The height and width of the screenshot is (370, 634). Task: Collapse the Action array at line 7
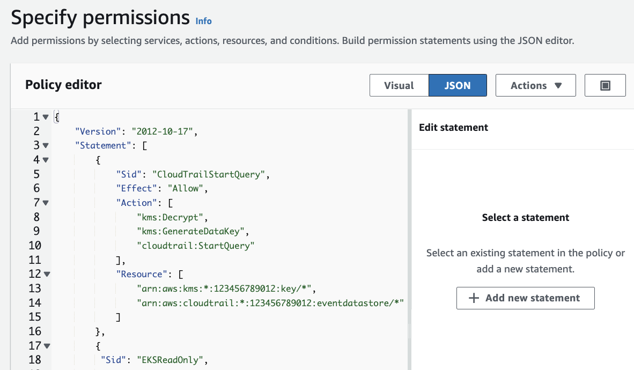point(46,203)
